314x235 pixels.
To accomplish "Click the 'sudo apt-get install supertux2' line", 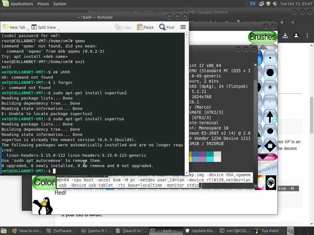I will (90, 93).
